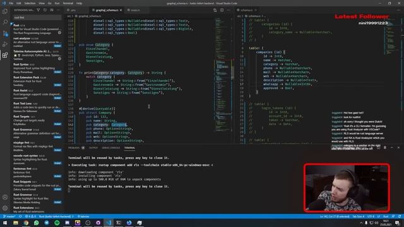404x227 pixels.
Task: Open errors and warnings count in status bar
Action: [31, 216]
